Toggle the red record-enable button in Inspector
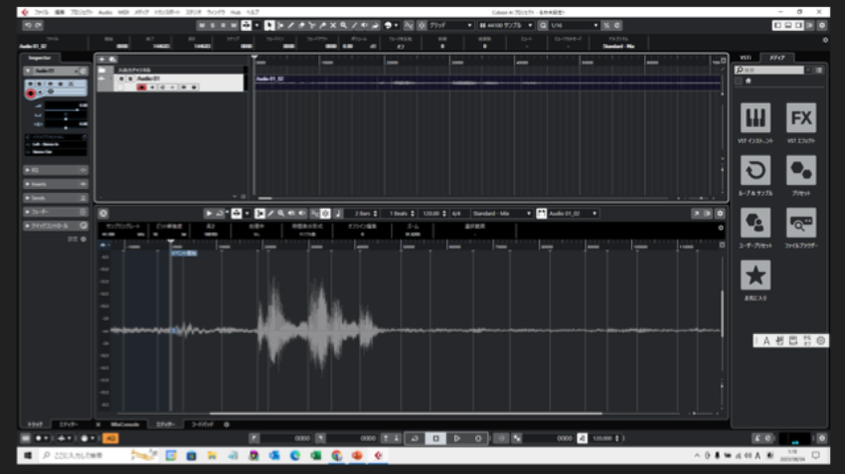Viewport: 845px width, 475px height. pos(31,92)
